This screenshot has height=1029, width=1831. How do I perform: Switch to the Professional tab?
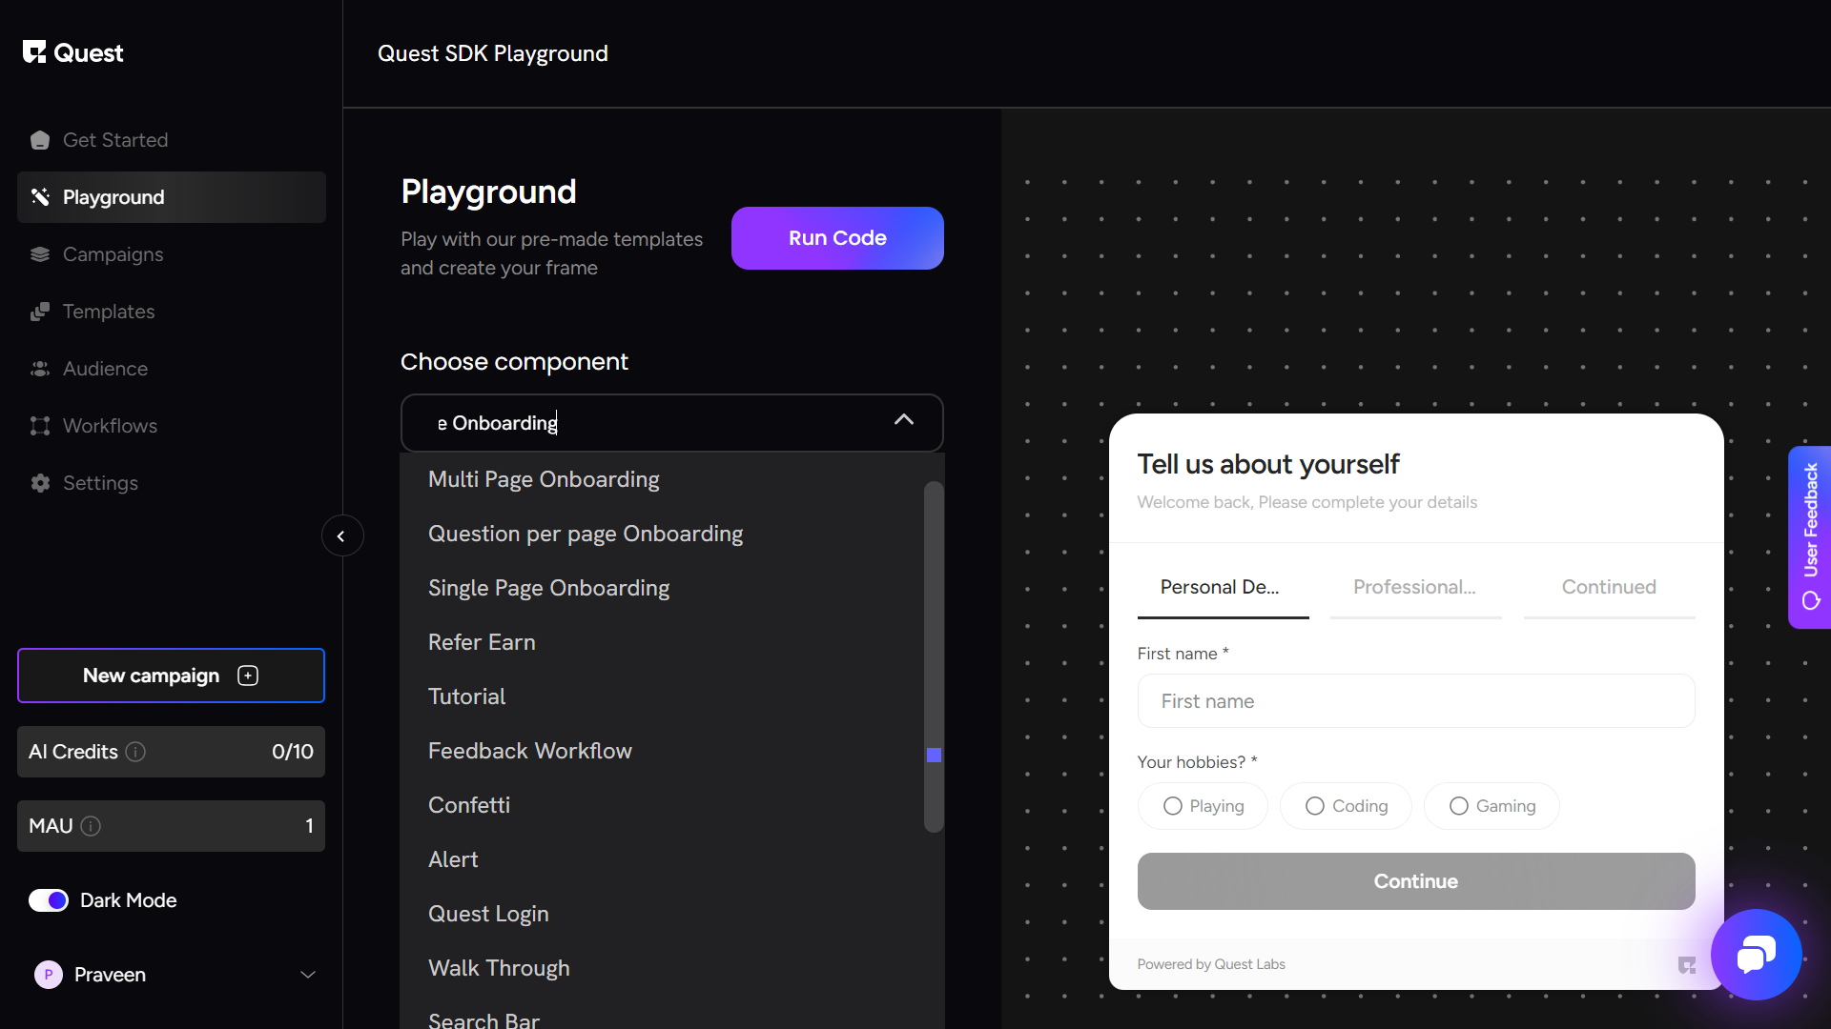click(1414, 587)
